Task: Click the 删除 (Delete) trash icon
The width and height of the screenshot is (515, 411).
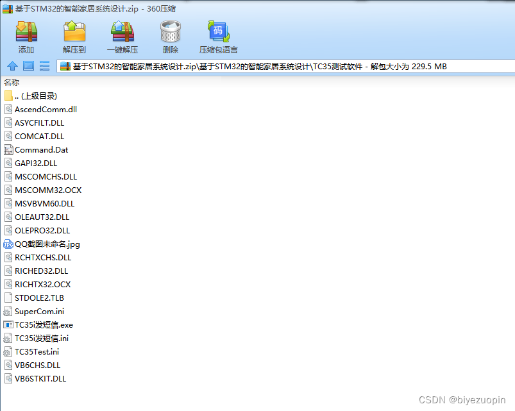Action: [x=171, y=31]
